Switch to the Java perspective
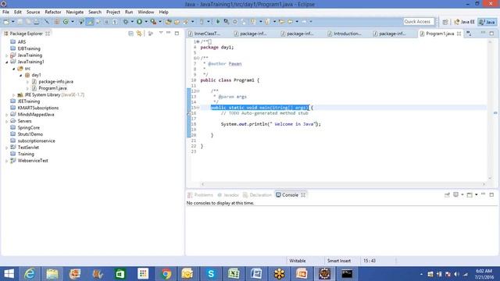The width and height of the screenshot is (500, 281). point(487,22)
